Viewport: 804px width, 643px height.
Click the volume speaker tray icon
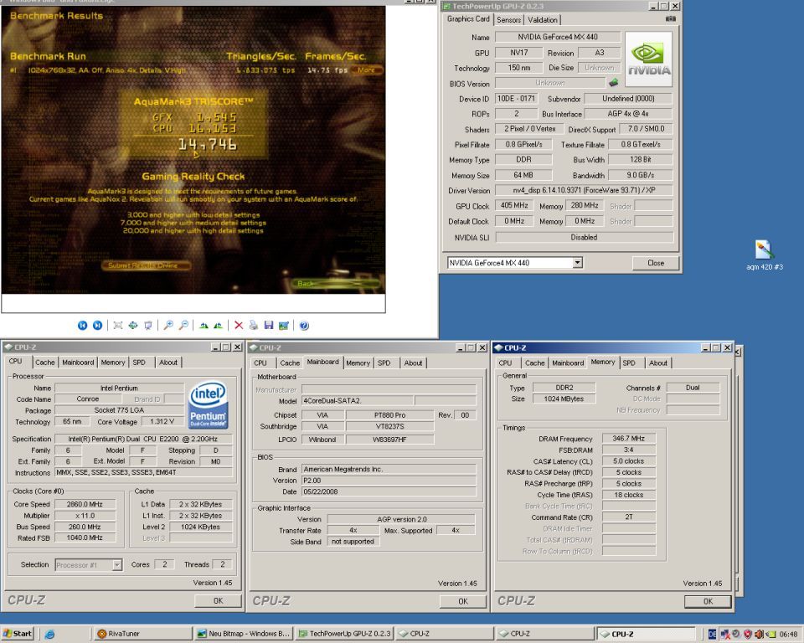759,635
